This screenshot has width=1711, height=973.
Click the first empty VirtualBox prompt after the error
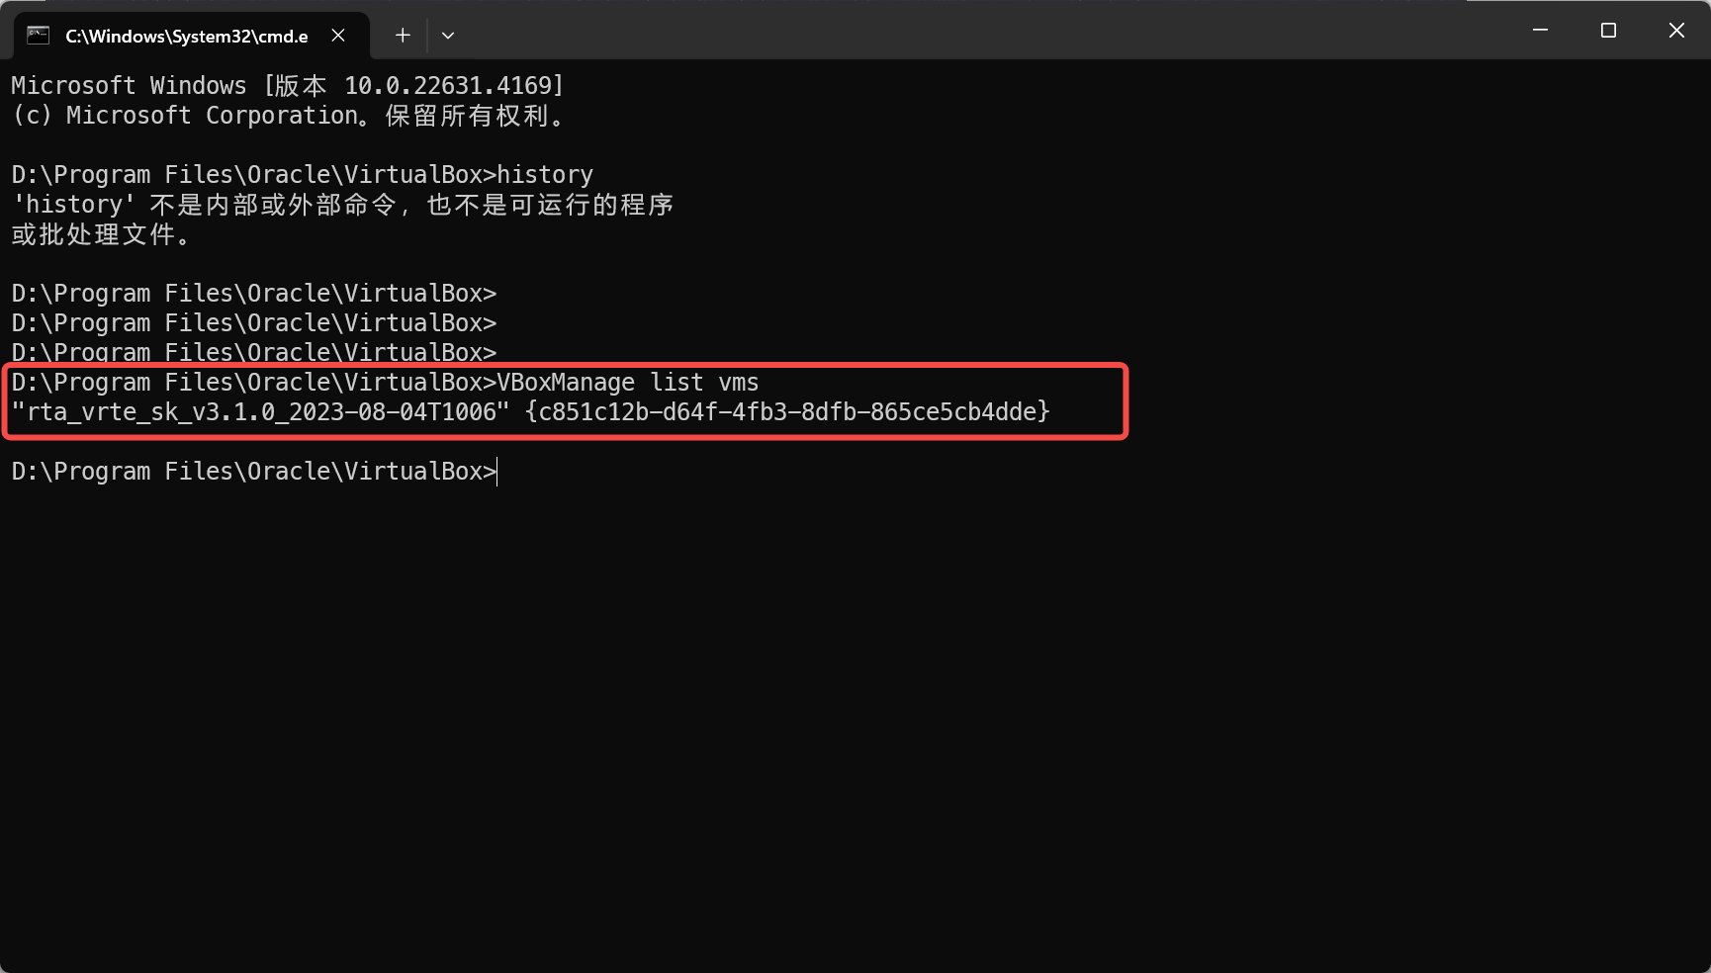(x=253, y=294)
